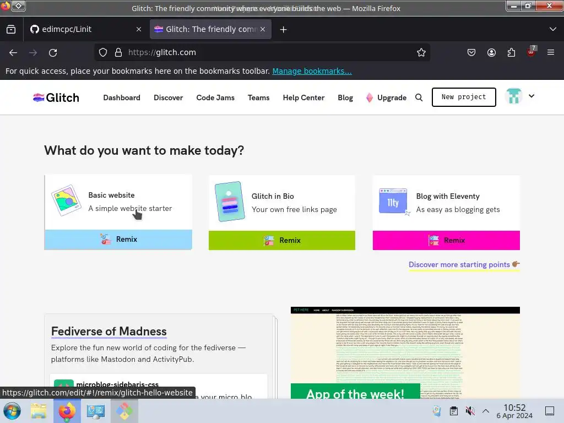Open the Fediverse of Madness heading link
Viewport: 564px width, 423px height.
pos(109,331)
